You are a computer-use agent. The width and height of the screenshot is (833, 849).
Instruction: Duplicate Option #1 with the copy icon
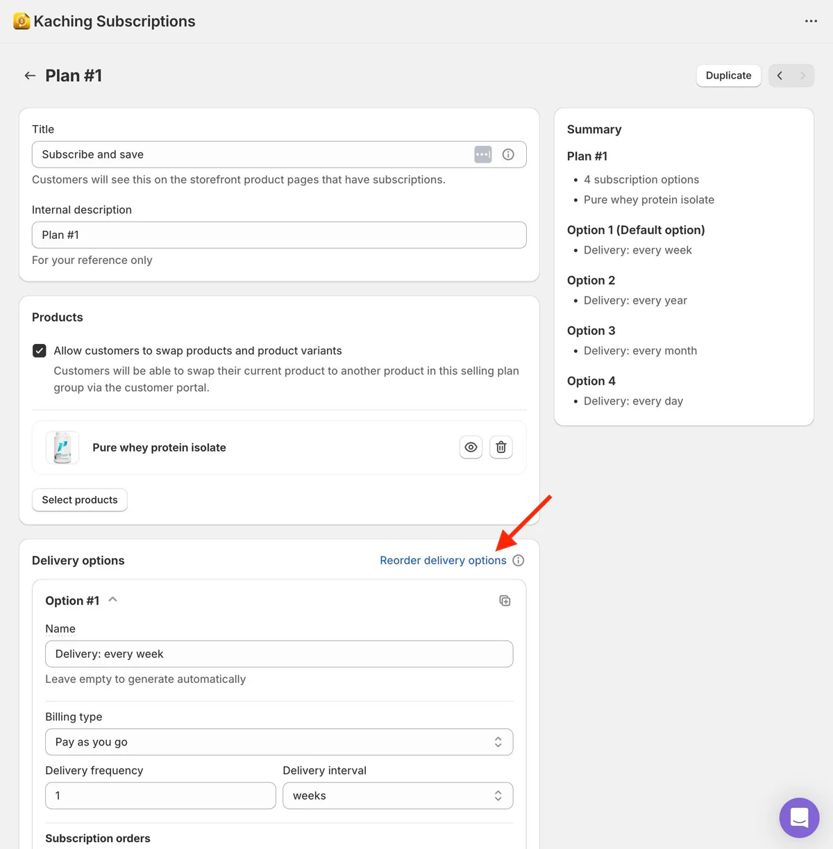point(505,601)
